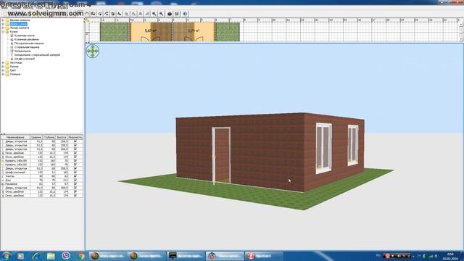Select the Create dimensions tool
464x261 pixels.
[x=113, y=14]
